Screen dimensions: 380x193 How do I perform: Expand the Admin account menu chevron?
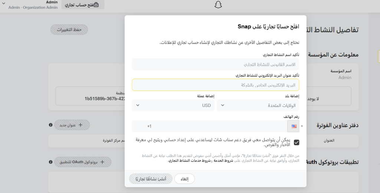(x=4, y=4)
